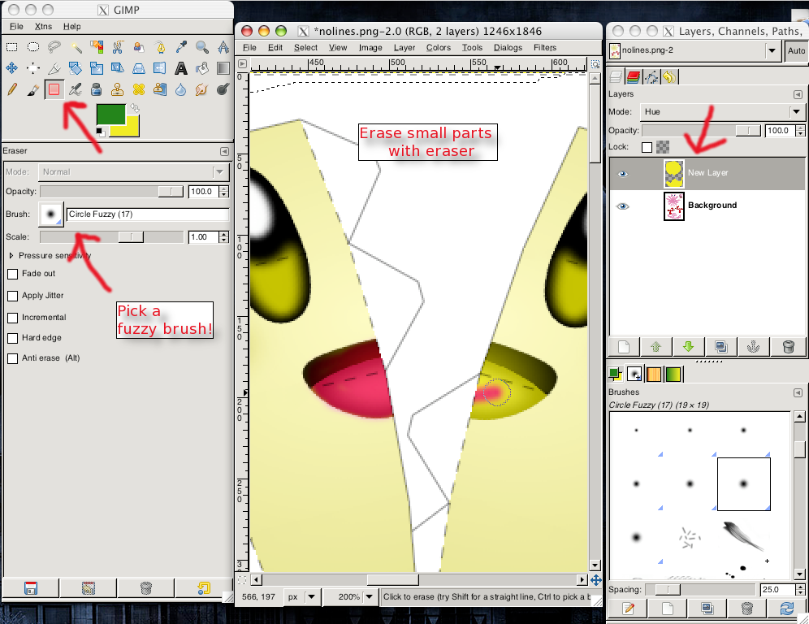Select the Smudge tool
Screen dimensions: 809x624
click(x=202, y=89)
